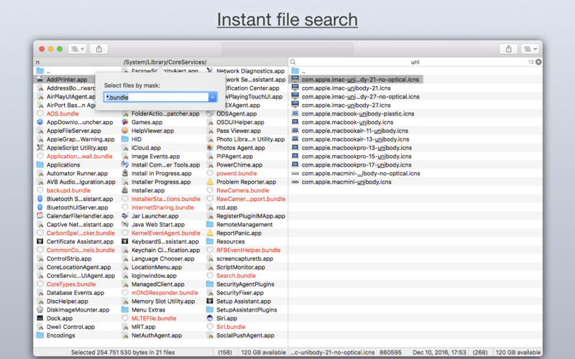Go to parent folder '..' in right panel

coord(303,71)
